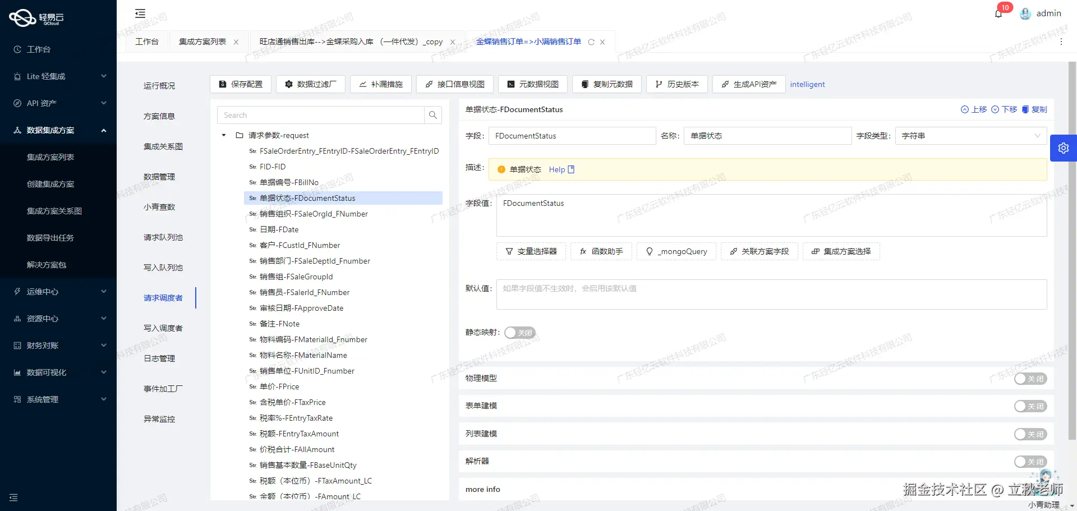Screen dimensions: 1077x511
Task: Enable the 表单建模 toggle
Action: click(1030, 406)
